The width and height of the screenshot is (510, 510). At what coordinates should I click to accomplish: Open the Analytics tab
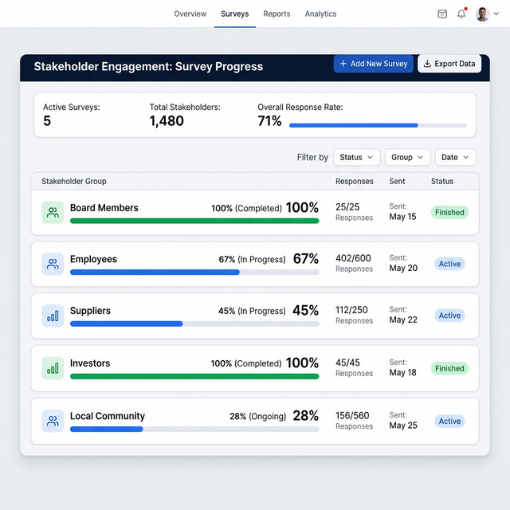click(x=320, y=14)
